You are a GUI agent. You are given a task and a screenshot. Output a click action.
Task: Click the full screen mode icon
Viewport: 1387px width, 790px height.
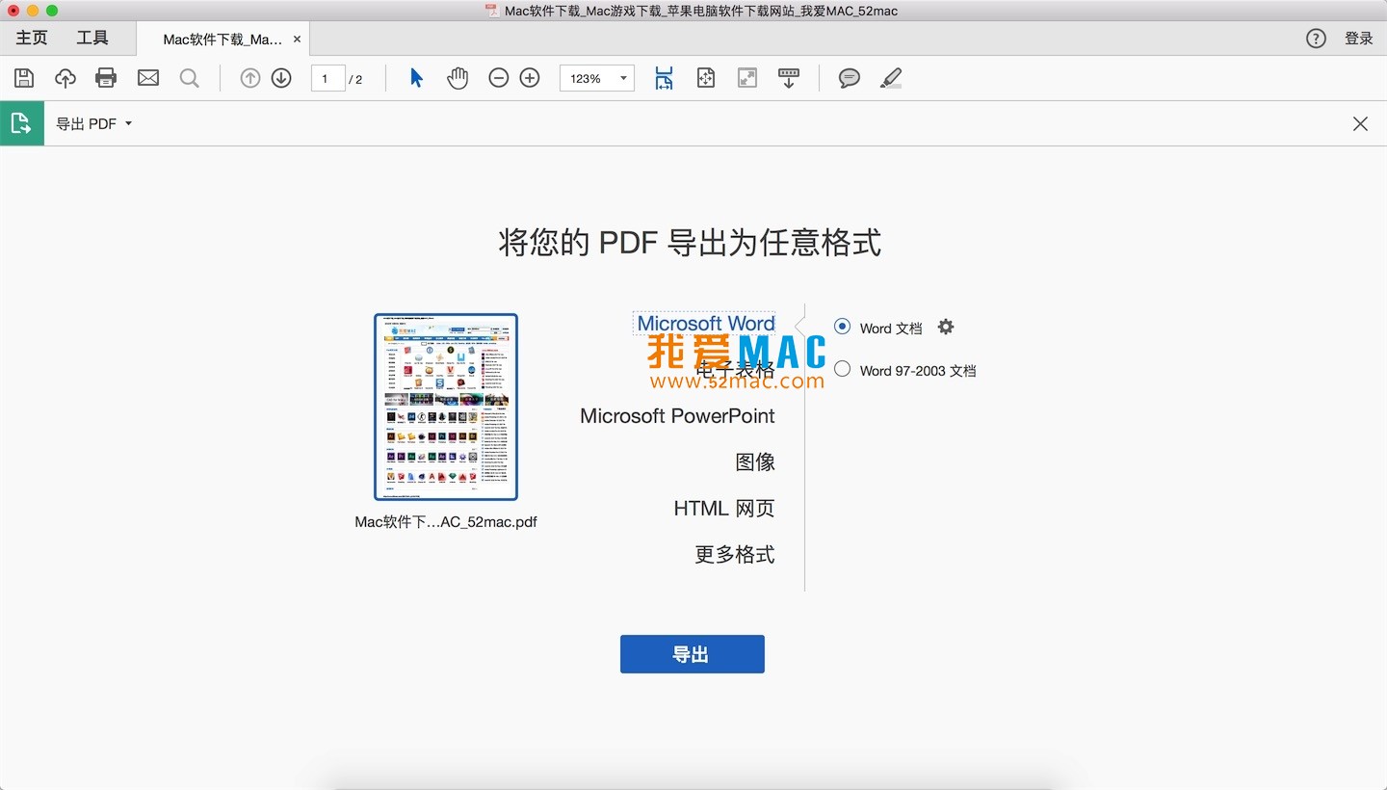pyautogui.click(x=747, y=78)
